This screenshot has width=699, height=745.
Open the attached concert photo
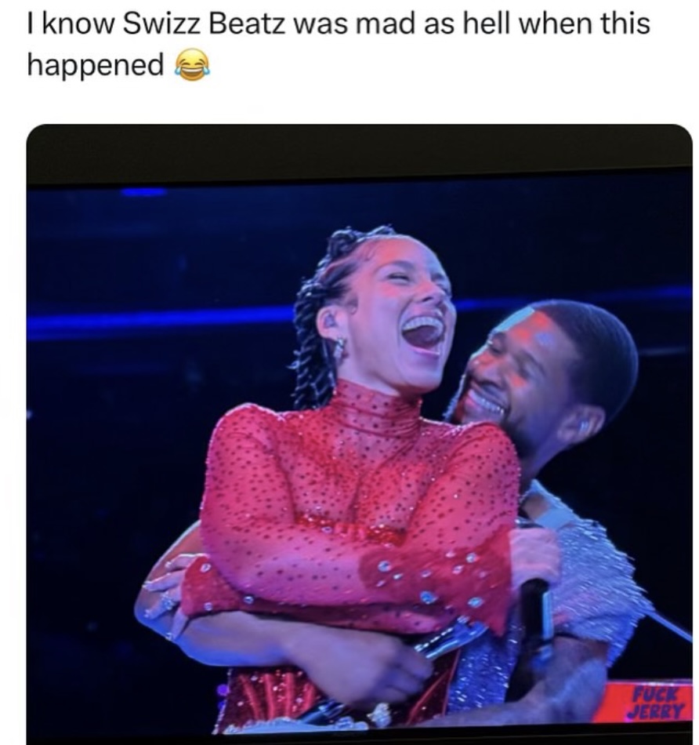(x=359, y=434)
